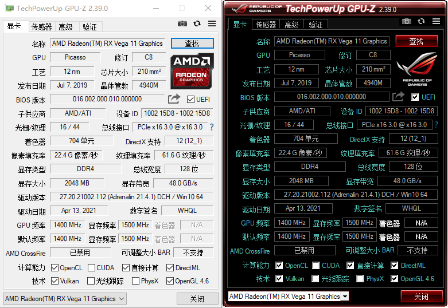Click the Republic of Gamers logo in ROG window
Viewport: 448px width, 308px height.
(x=417, y=69)
